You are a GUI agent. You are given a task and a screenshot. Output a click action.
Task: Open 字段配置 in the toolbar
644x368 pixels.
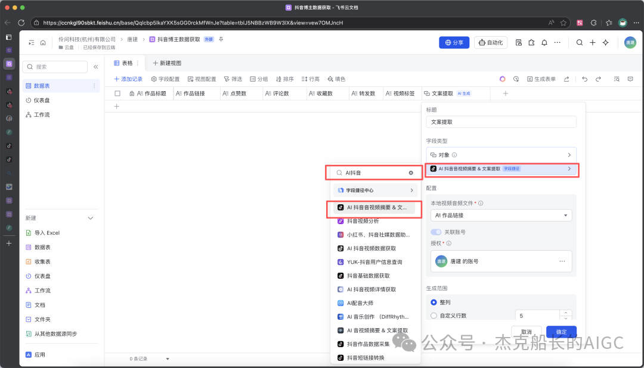[x=165, y=79]
